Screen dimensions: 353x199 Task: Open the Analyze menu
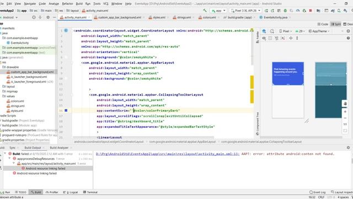(x=54, y=4)
